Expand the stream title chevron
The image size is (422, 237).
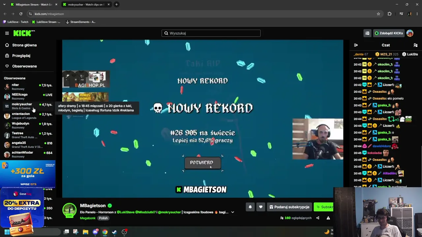pos(232,212)
